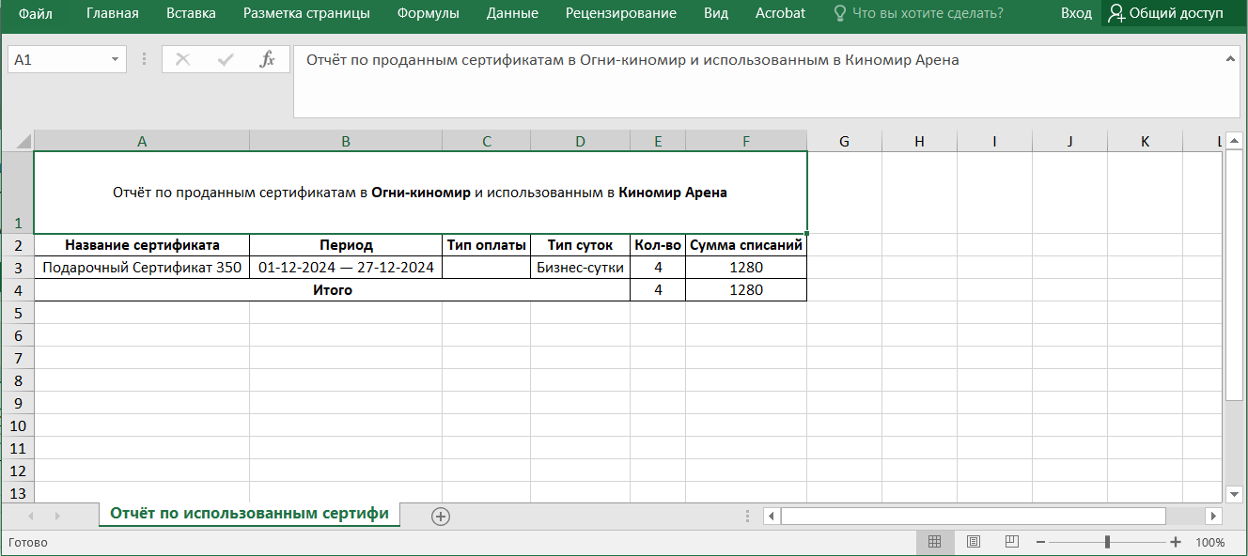Click into the Name Box showing A1
1248x556 pixels.
pos(57,59)
